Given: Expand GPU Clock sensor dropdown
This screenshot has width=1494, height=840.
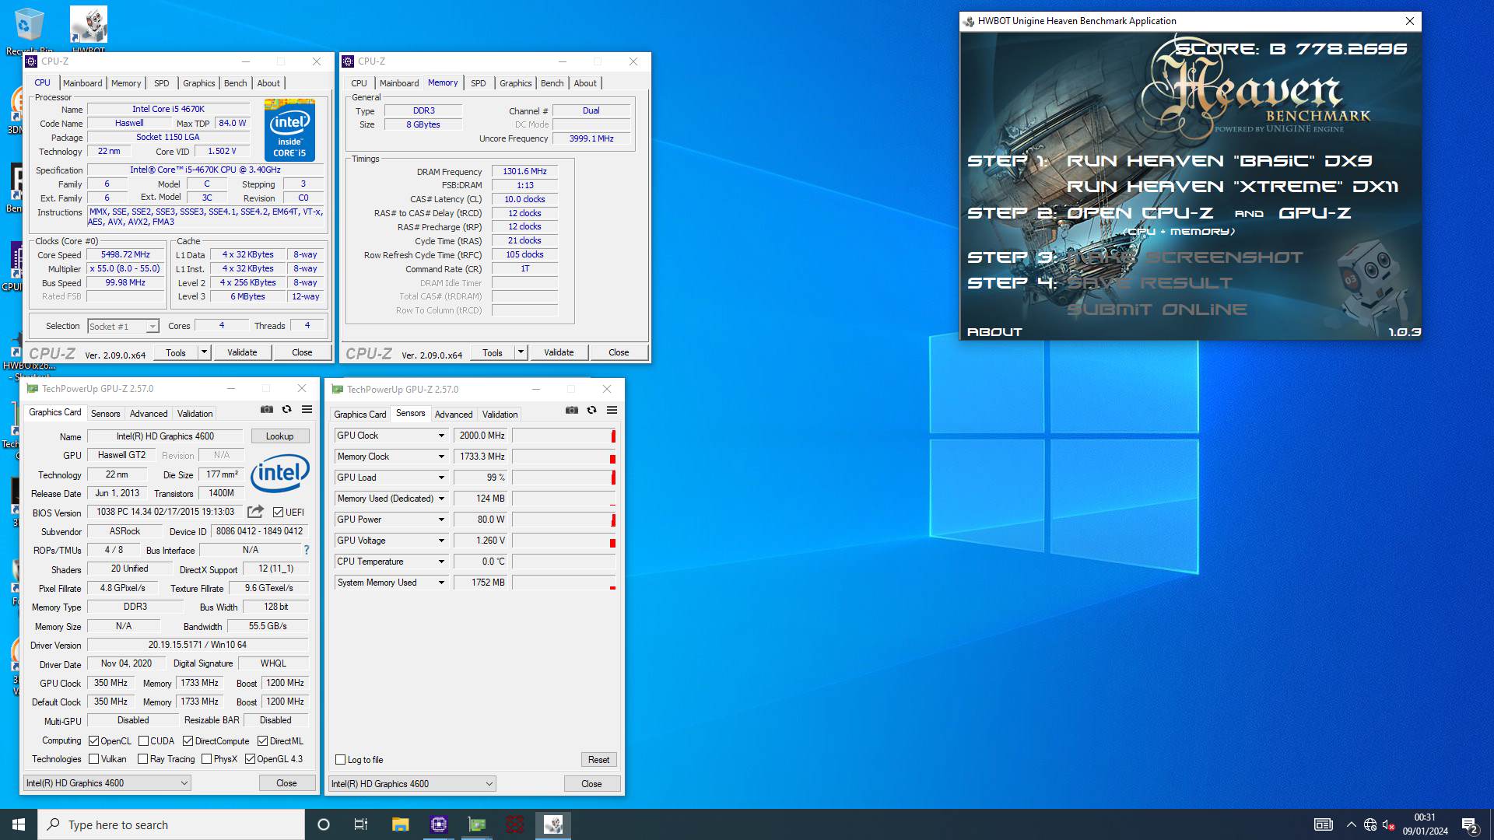Looking at the screenshot, I should tap(441, 436).
